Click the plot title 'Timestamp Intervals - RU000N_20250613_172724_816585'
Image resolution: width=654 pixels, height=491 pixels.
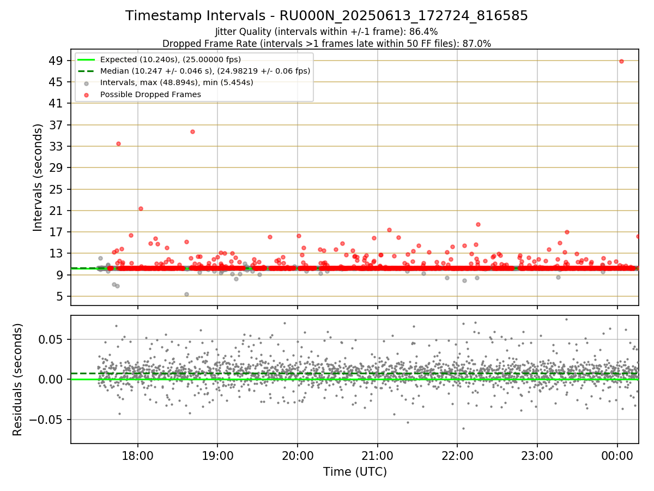[x=326, y=16]
